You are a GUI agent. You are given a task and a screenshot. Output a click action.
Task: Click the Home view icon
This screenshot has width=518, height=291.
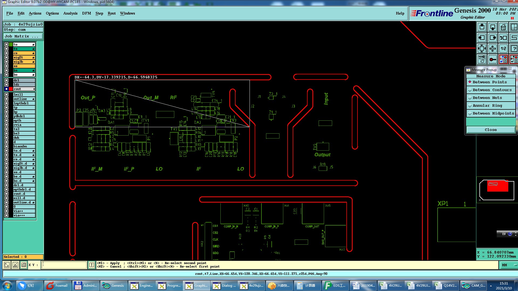tap(503, 27)
